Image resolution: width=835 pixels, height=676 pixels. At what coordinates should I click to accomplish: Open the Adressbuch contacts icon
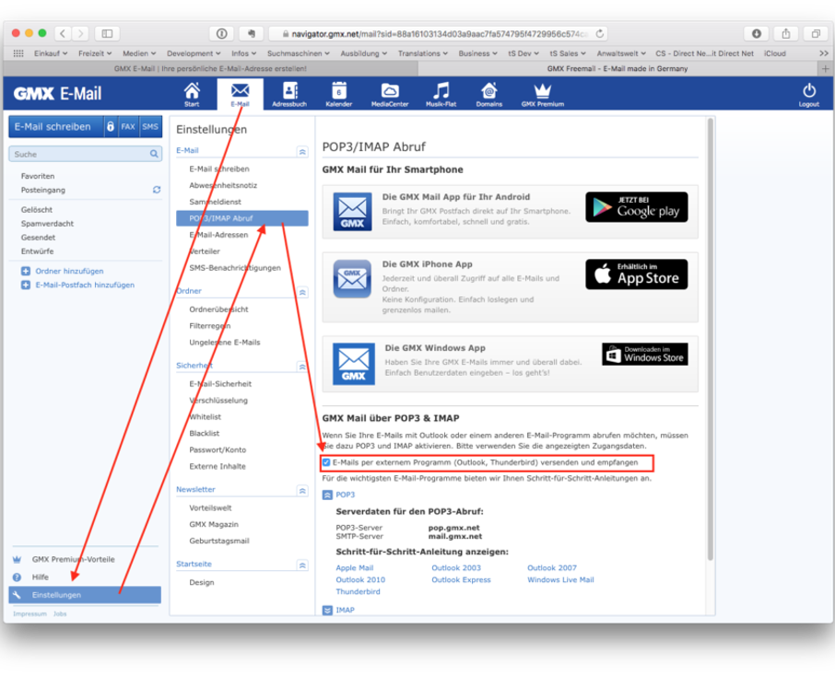point(289,91)
